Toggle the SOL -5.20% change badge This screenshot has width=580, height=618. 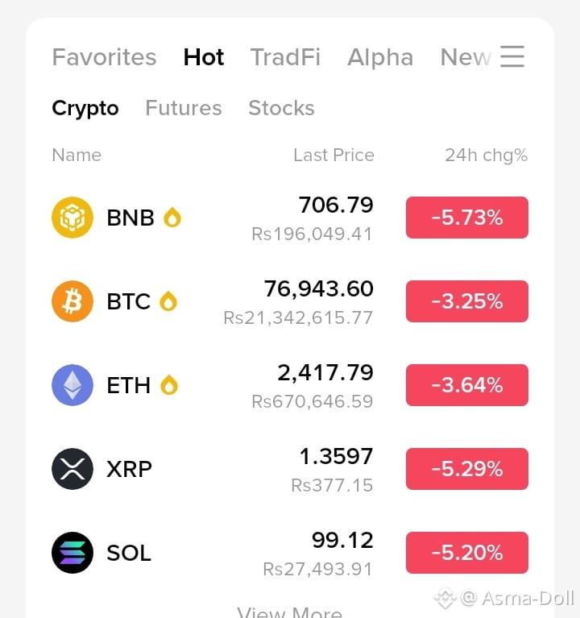[x=467, y=553]
